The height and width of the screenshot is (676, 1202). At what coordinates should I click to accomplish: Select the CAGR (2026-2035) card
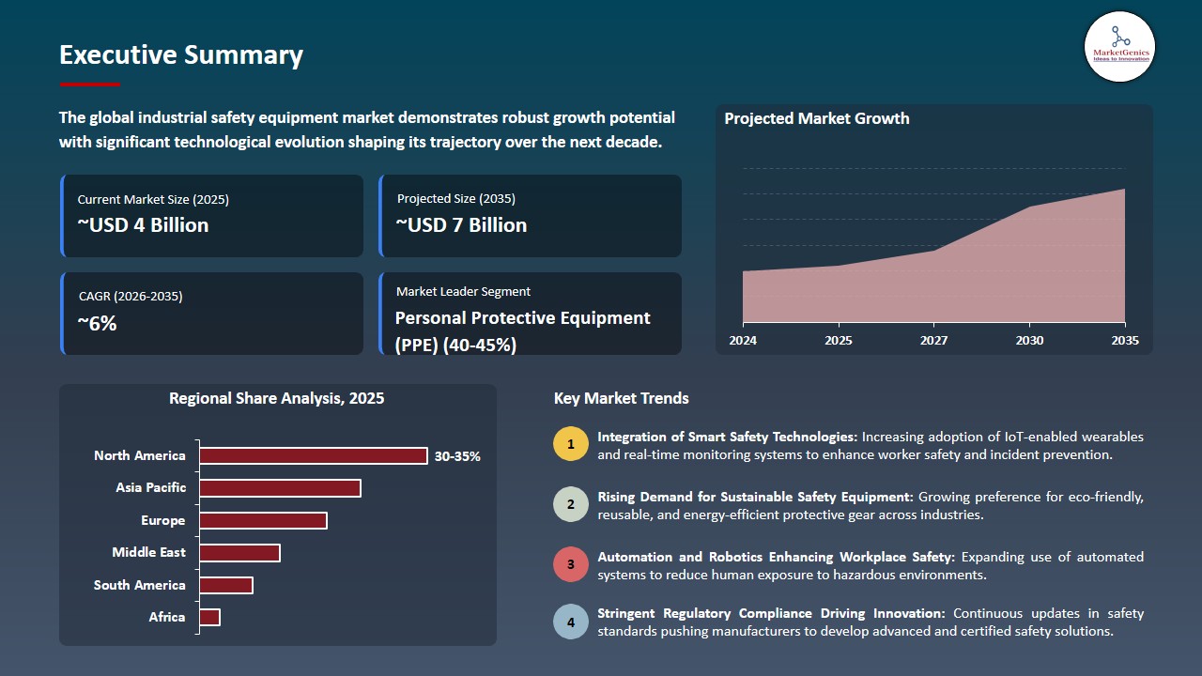click(211, 313)
